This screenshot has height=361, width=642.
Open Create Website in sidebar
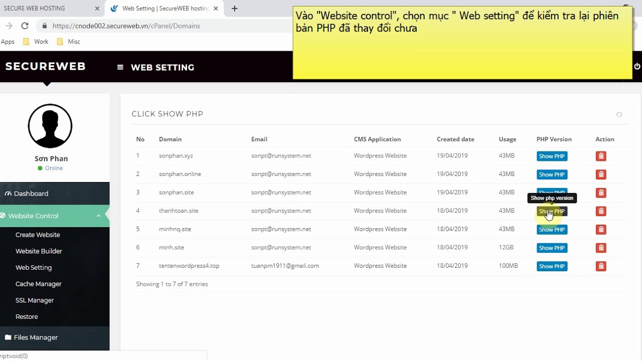pyautogui.click(x=38, y=235)
